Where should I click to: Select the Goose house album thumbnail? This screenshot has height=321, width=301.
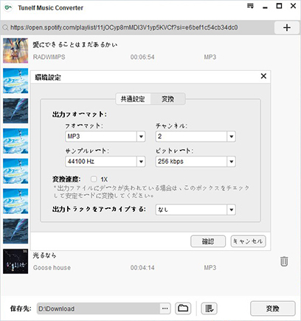click(15, 261)
